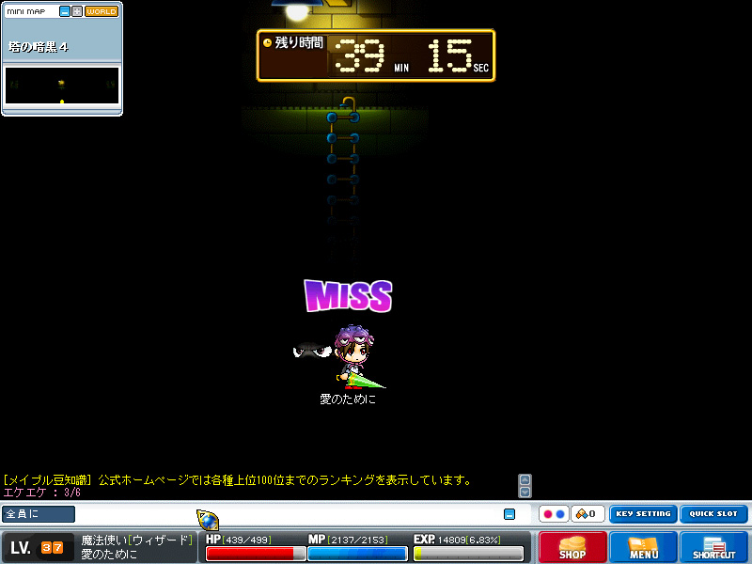Click the yellow メイプル豆知識 notice line
Image resolution: width=752 pixels, height=564 pixels.
[238, 480]
